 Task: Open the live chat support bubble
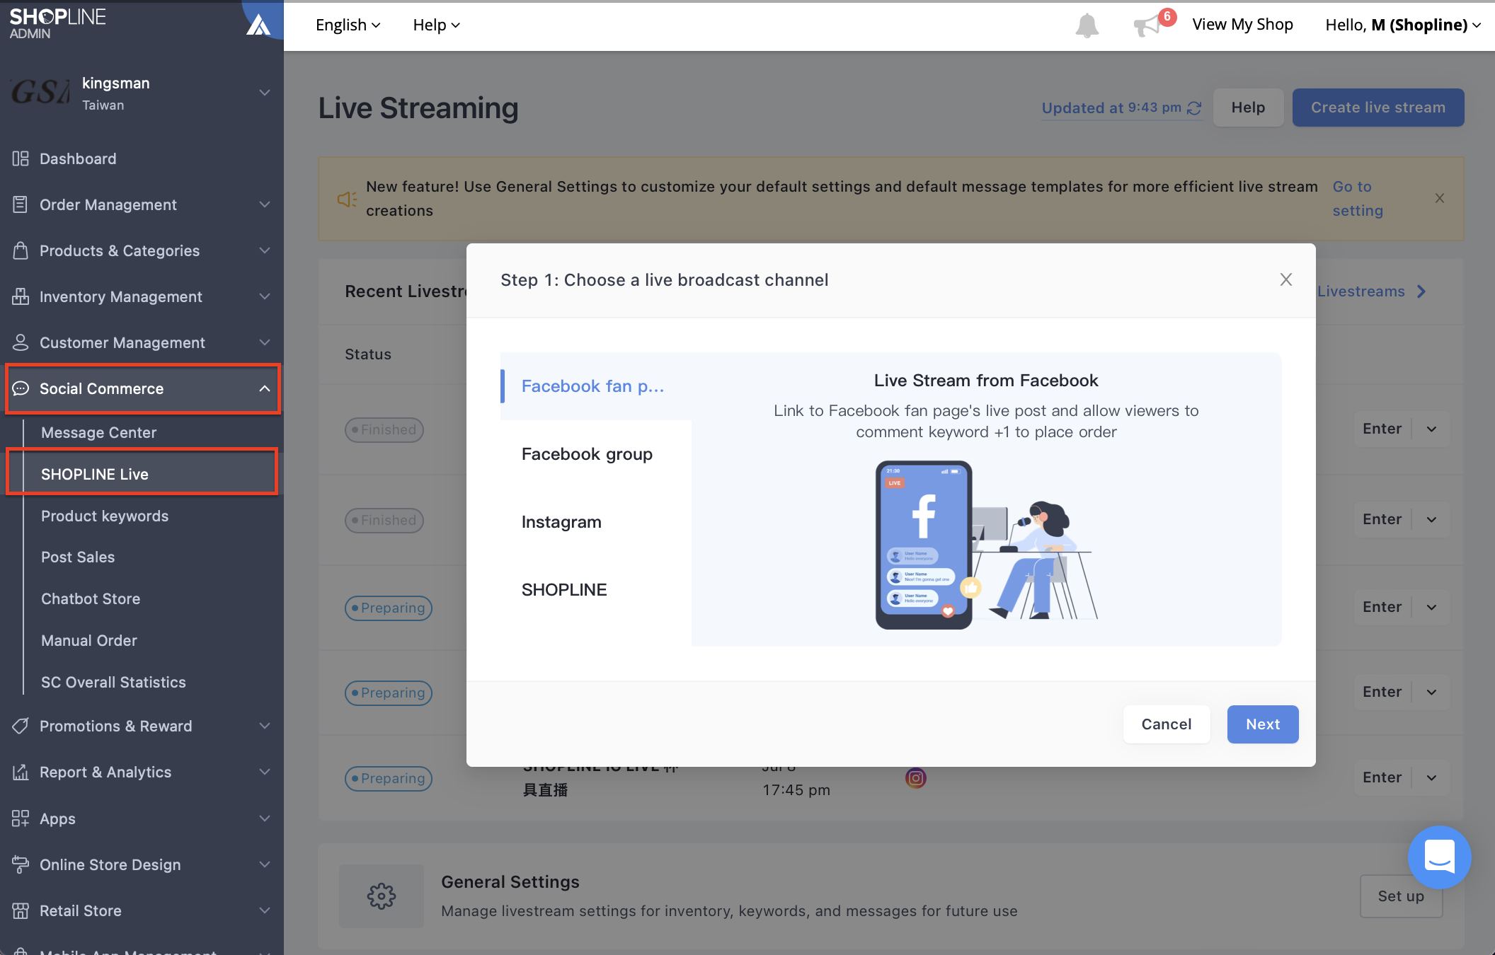1439,857
